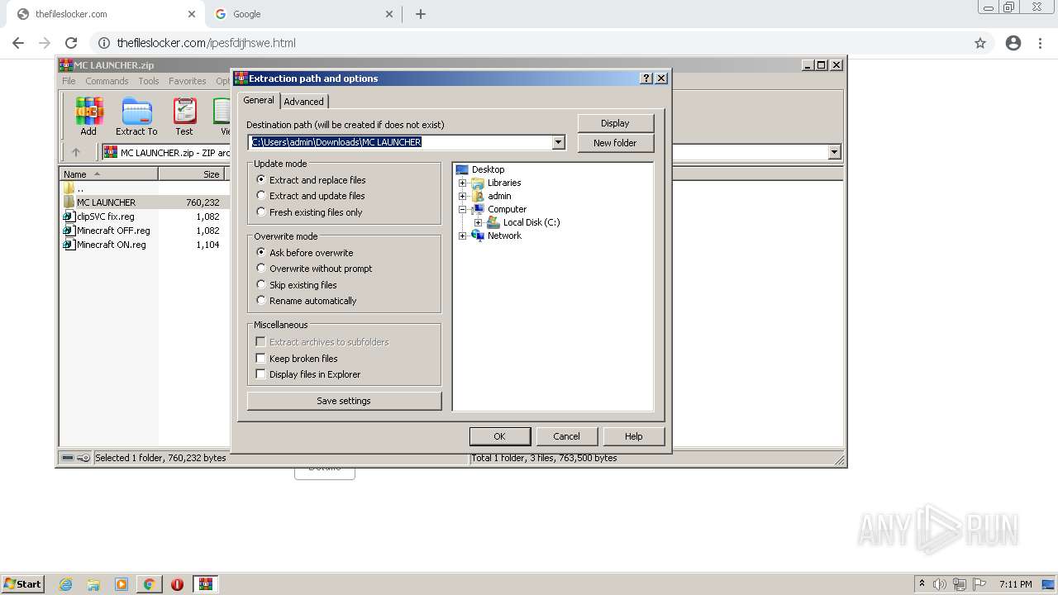Open the Tools menu
This screenshot has height=595, width=1058.
(x=149, y=81)
